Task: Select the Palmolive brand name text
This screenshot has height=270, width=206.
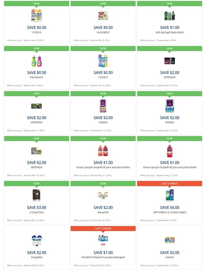Action: click(x=37, y=77)
